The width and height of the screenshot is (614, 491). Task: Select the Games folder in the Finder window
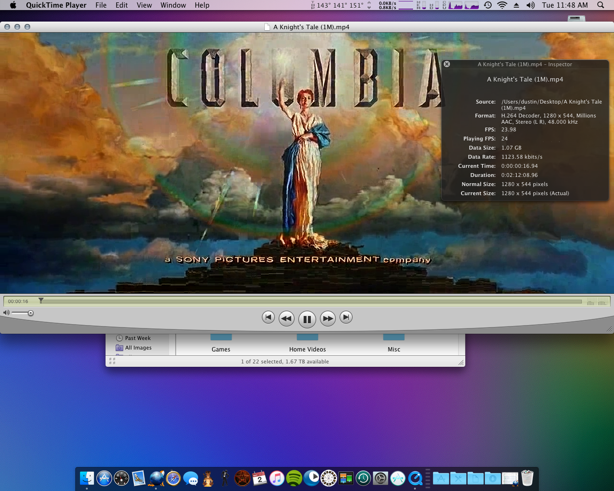[221, 349]
